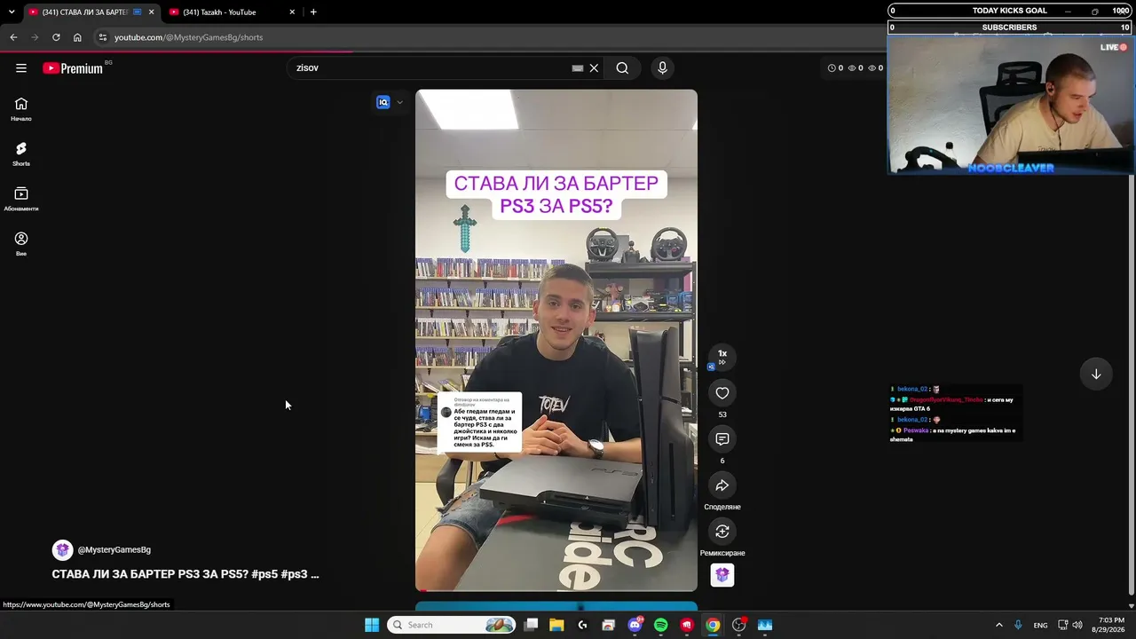Viewport: 1136px width, 639px height.
Task: Reload the current page
Action: click(56, 37)
